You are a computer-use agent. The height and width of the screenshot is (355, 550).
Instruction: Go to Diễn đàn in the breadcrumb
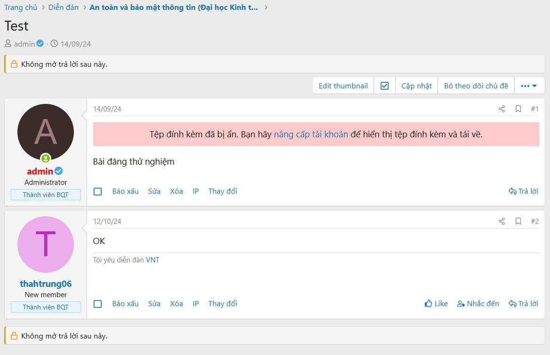pos(64,8)
